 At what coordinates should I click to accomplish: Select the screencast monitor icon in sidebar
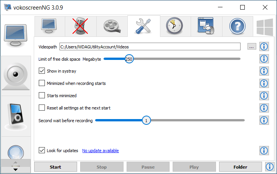(16, 36)
